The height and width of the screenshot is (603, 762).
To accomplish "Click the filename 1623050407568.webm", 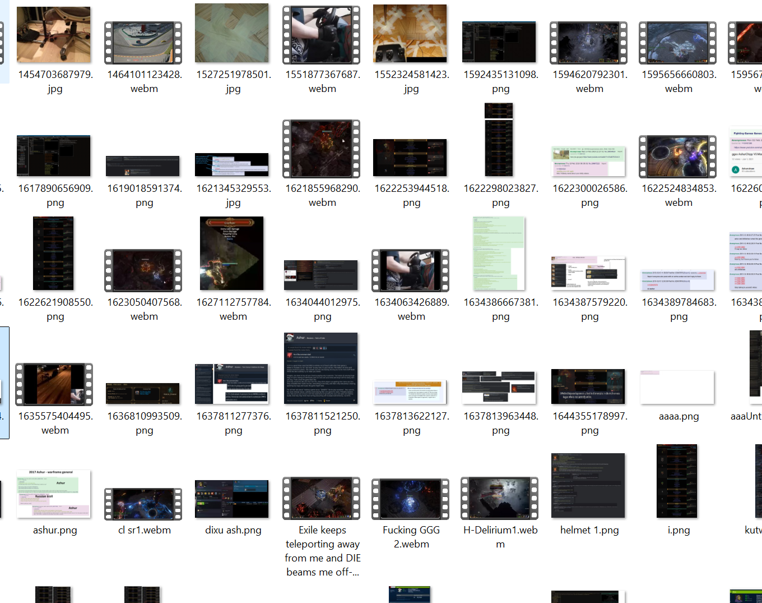I will [144, 309].
